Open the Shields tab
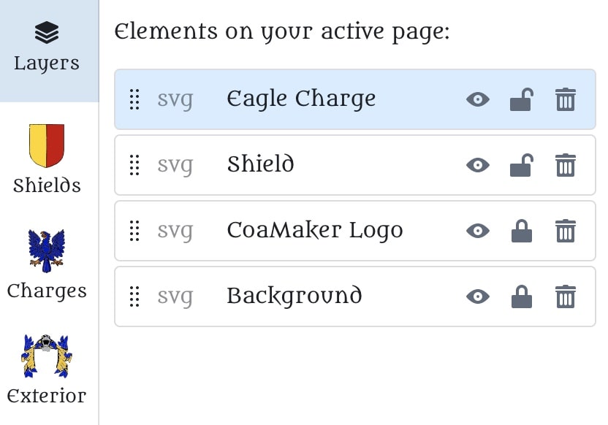Screen dimensions: 608x425 click(47, 158)
